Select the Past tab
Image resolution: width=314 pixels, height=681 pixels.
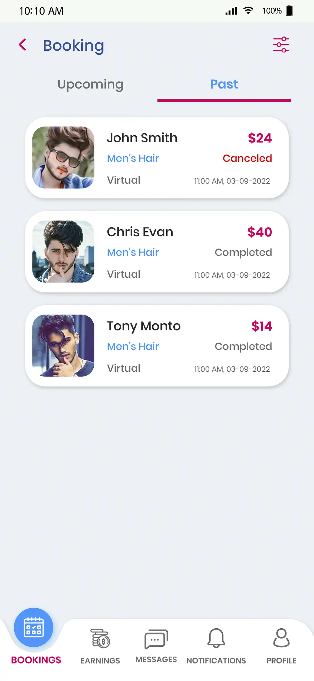pos(224,84)
